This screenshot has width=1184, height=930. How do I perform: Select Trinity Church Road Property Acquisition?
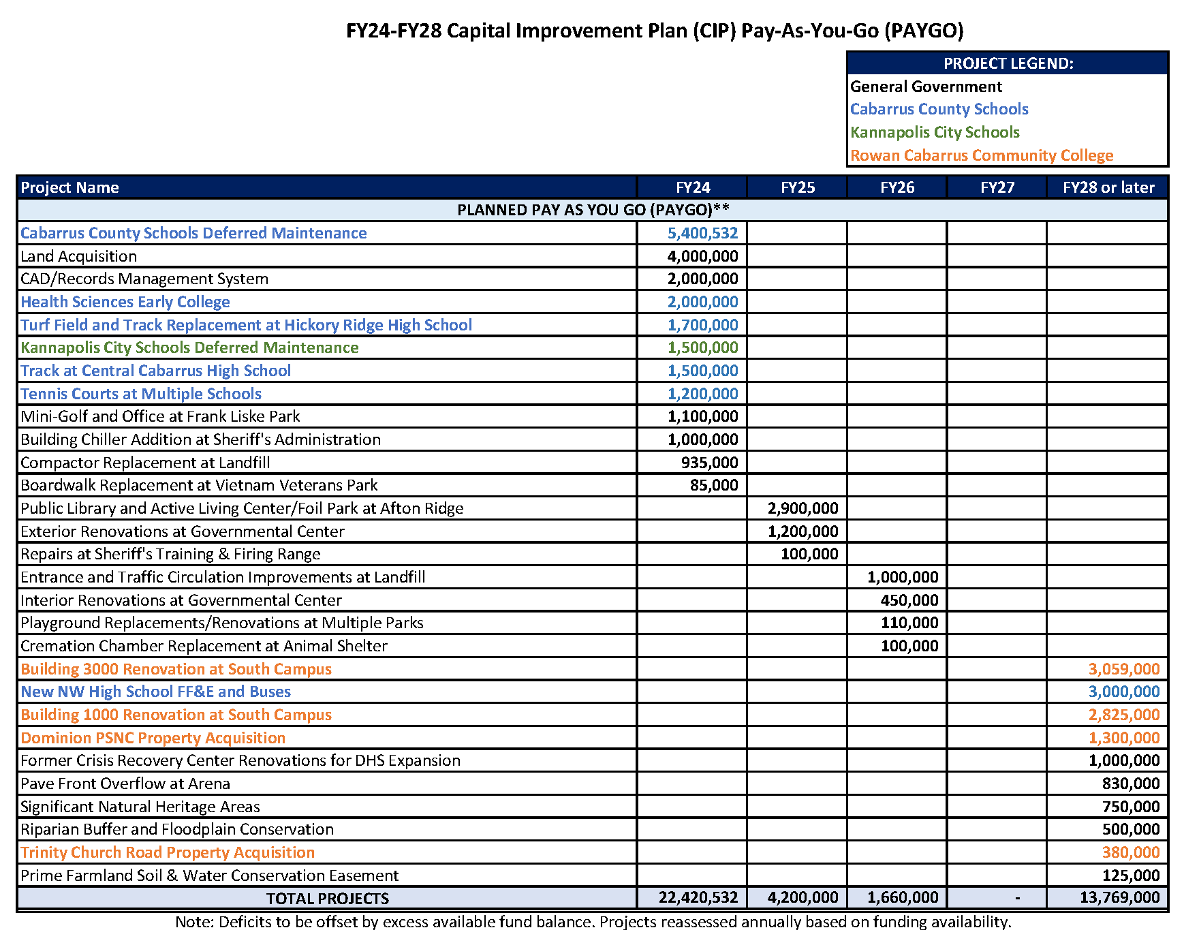point(168,852)
